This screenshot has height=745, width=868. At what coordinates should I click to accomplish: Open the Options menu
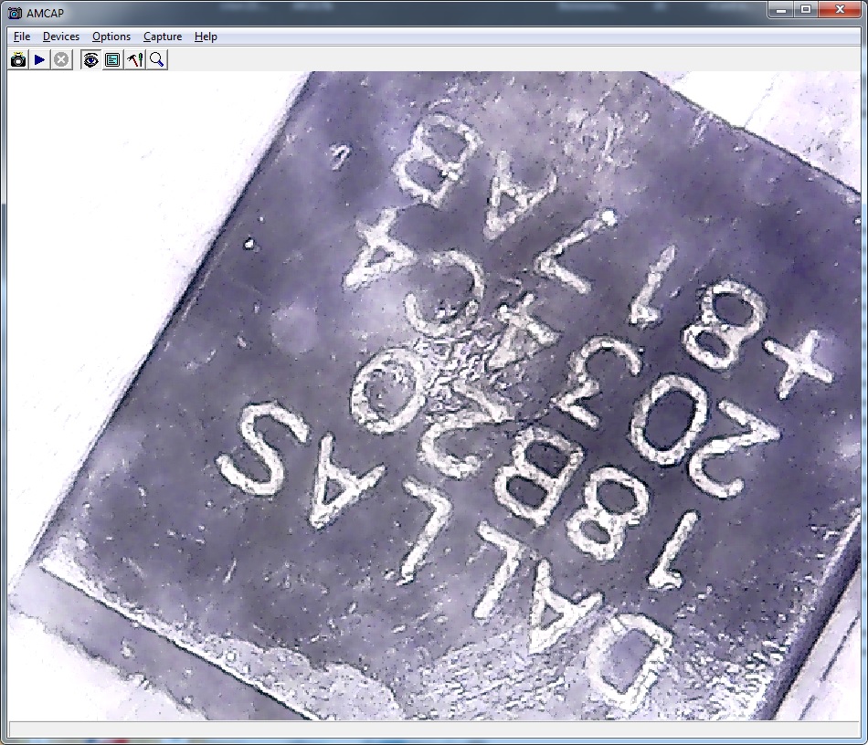[111, 37]
